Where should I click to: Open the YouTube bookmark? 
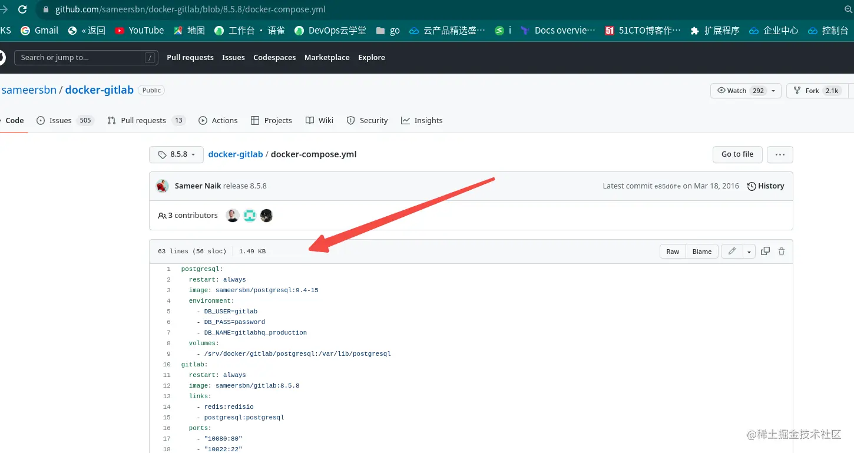[x=140, y=31]
